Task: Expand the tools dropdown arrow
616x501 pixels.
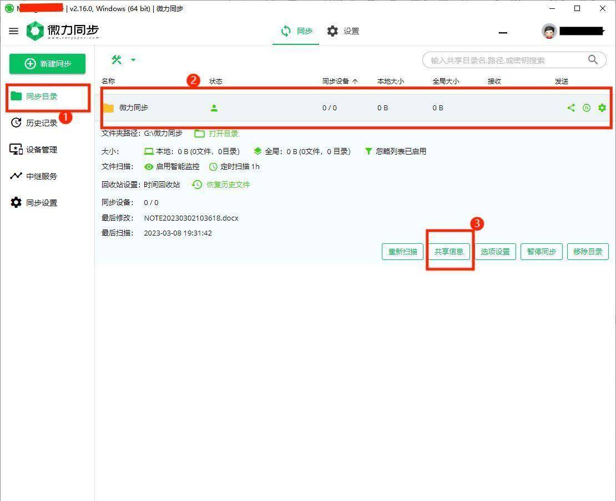Action: pos(133,60)
